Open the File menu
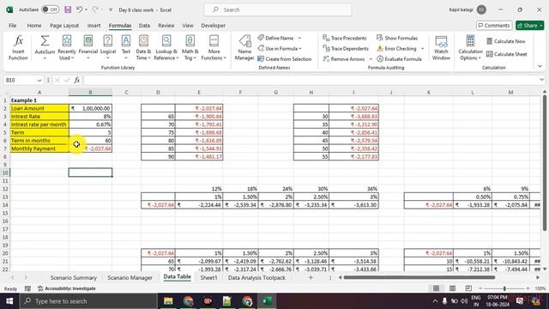Image resolution: width=549 pixels, height=309 pixels. coord(13,26)
